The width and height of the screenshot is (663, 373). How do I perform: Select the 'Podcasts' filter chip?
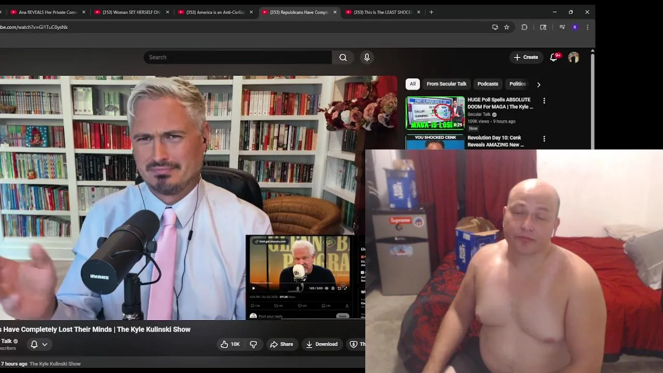click(x=487, y=84)
